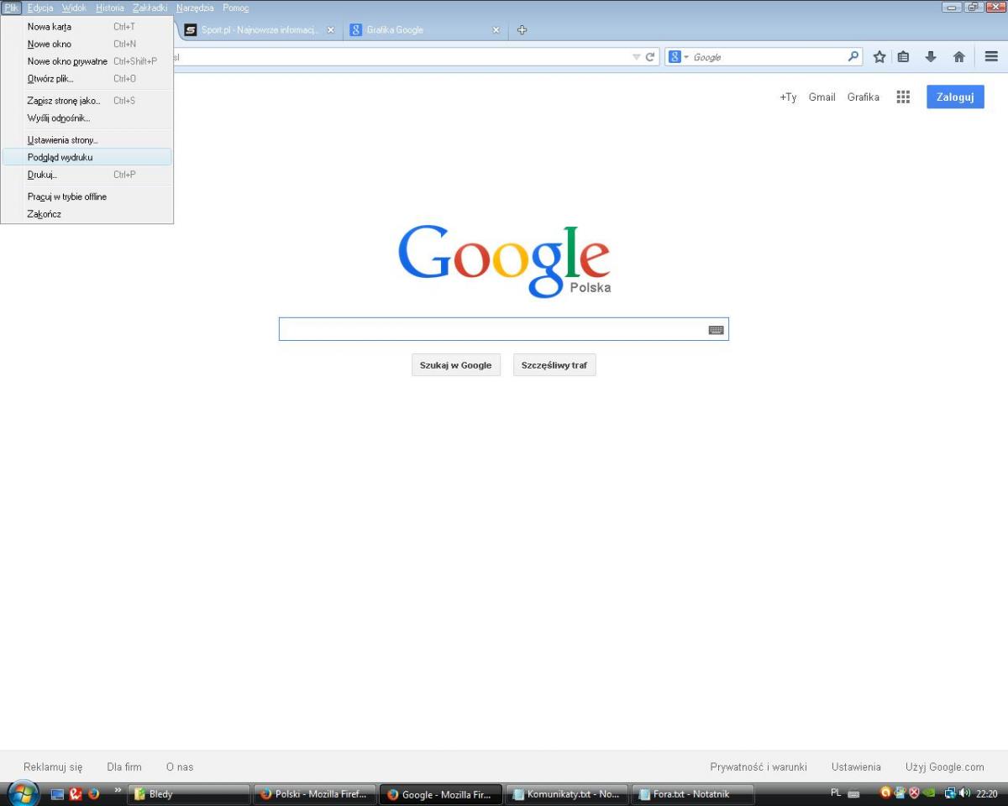Open the Reklamuj się footer link

click(53, 767)
